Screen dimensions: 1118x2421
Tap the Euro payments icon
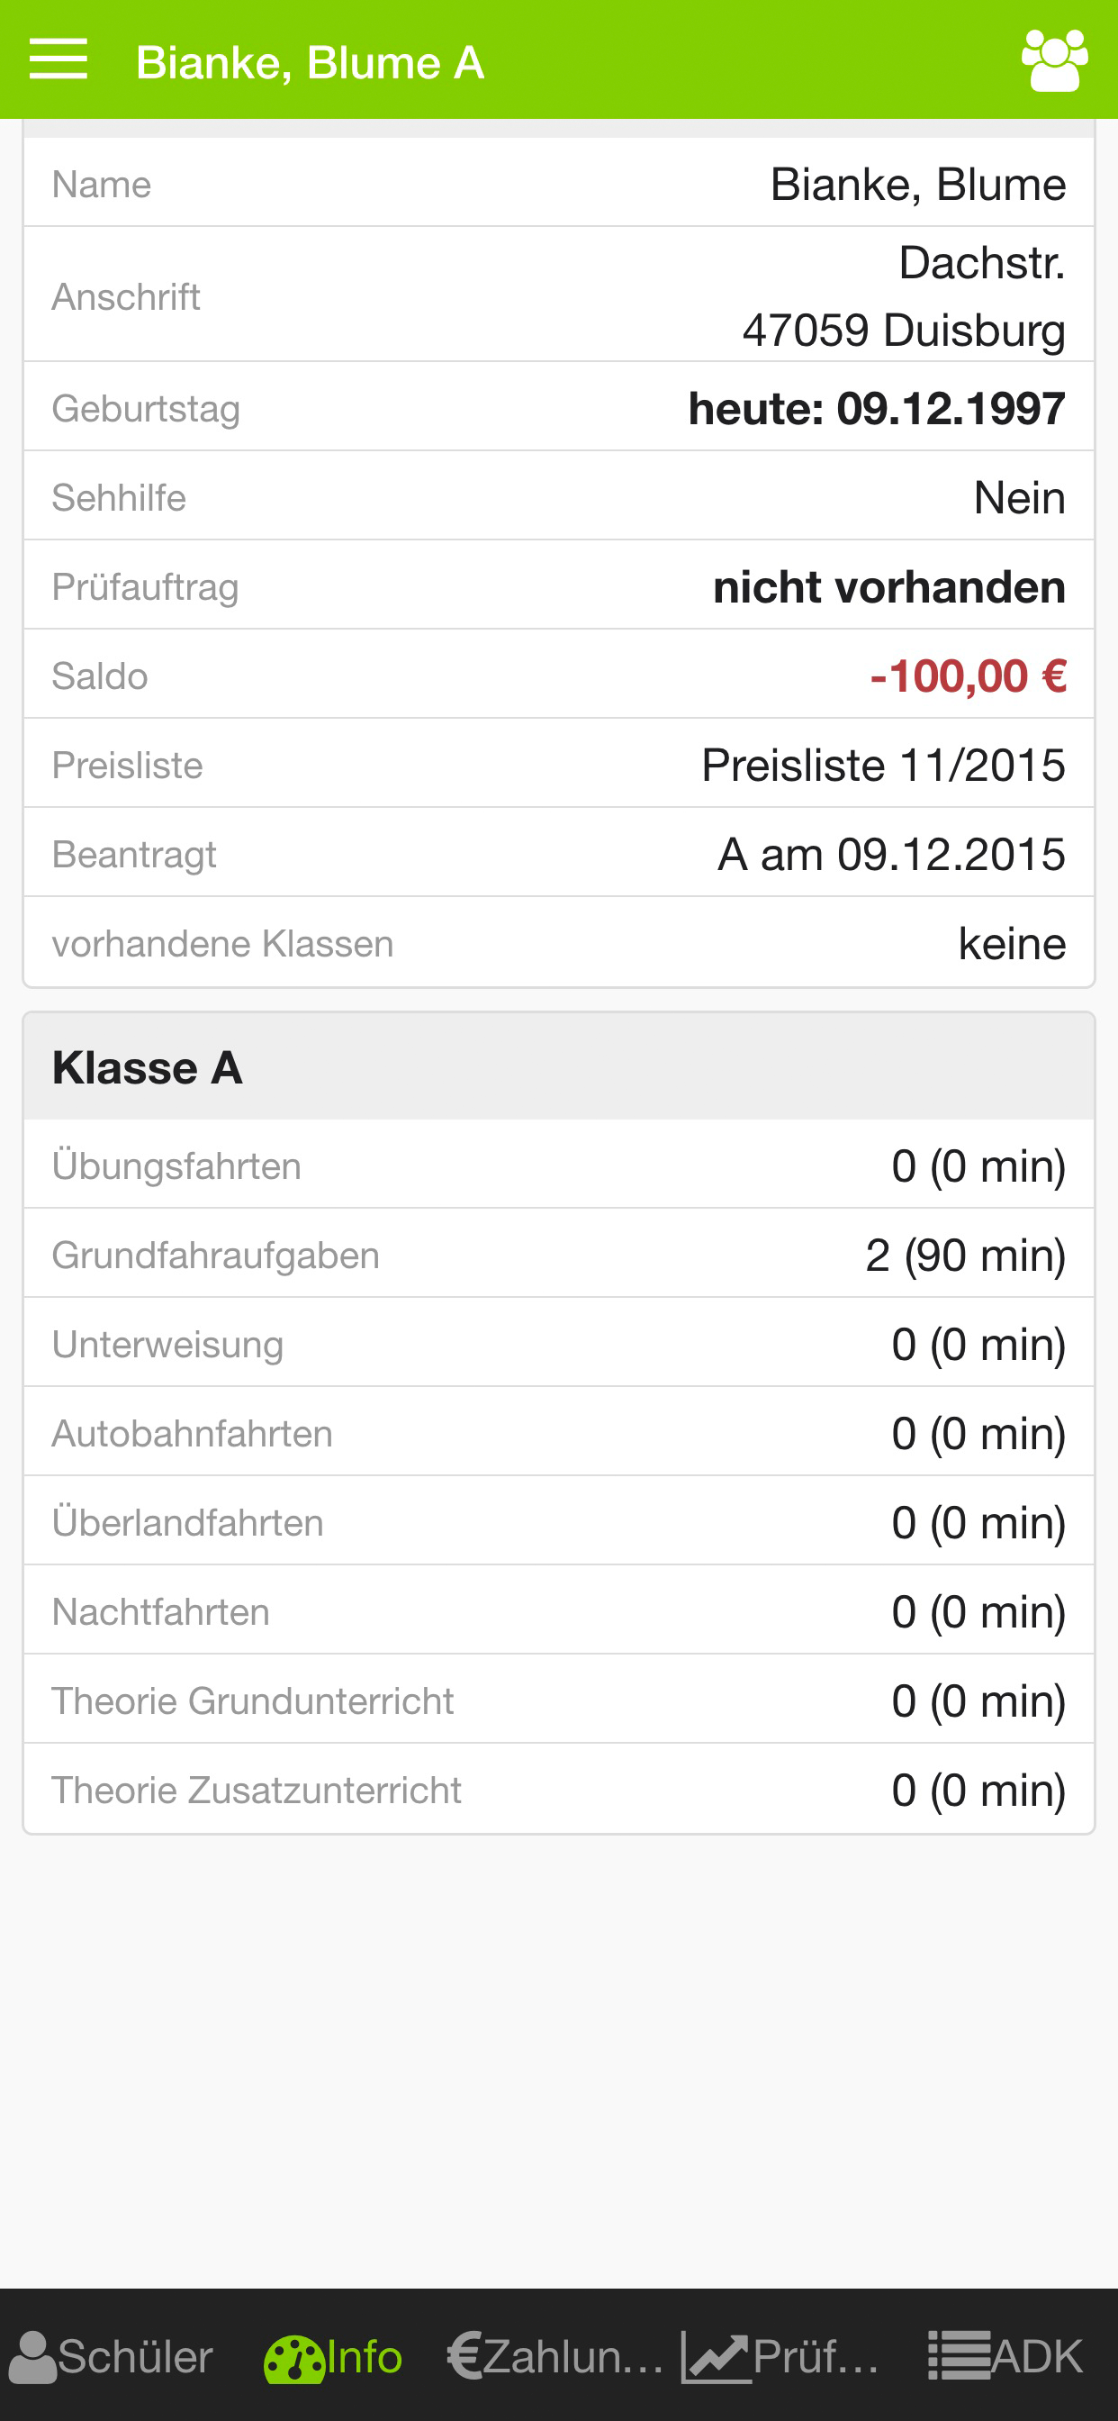click(464, 2356)
